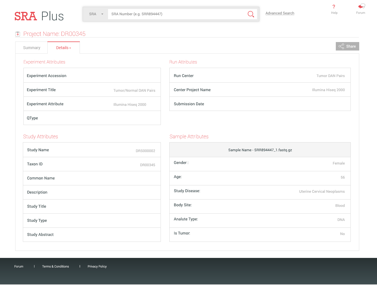Screen dimensions: 377x285
Task: Select the Study Abstract row
Action: coord(92,234)
